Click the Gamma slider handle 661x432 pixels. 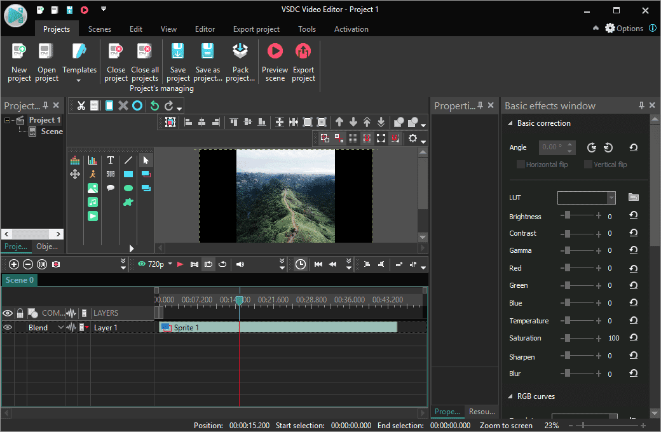(568, 250)
